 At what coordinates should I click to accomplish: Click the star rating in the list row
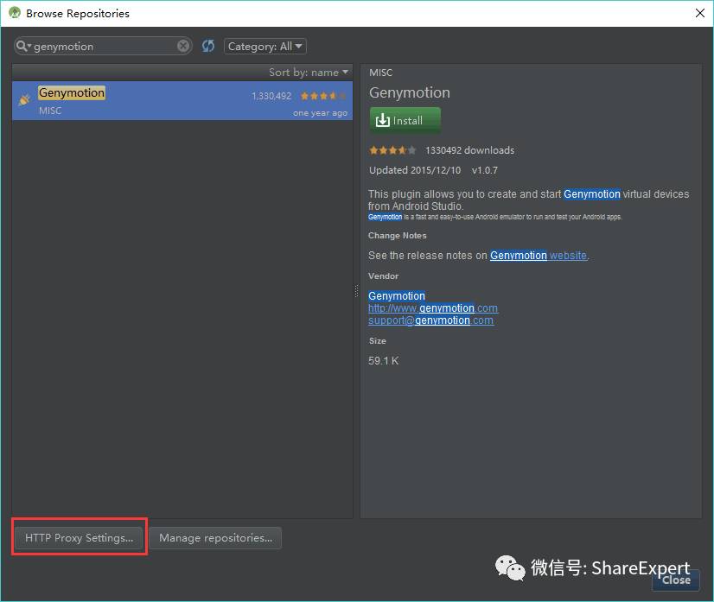pyautogui.click(x=323, y=96)
